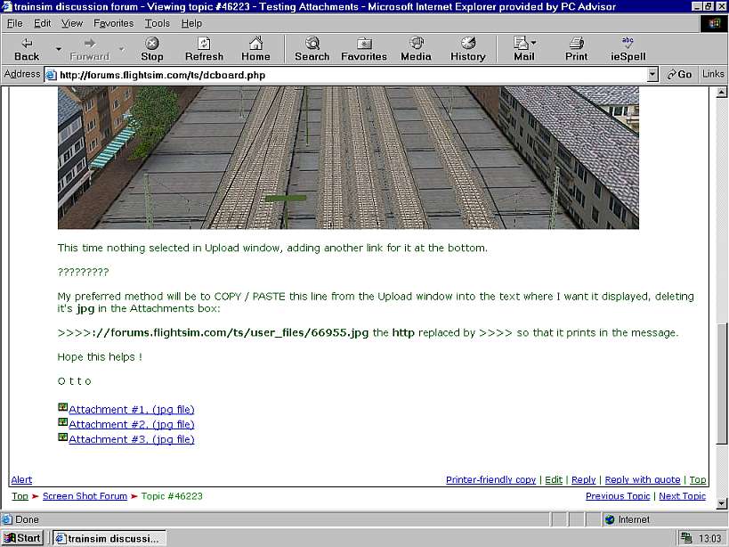Click the vertical scrollbar thumb

[721, 383]
